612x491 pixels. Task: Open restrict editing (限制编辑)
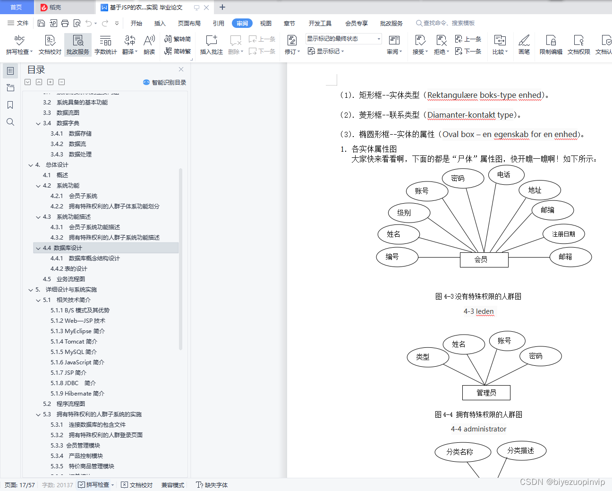click(551, 45)
